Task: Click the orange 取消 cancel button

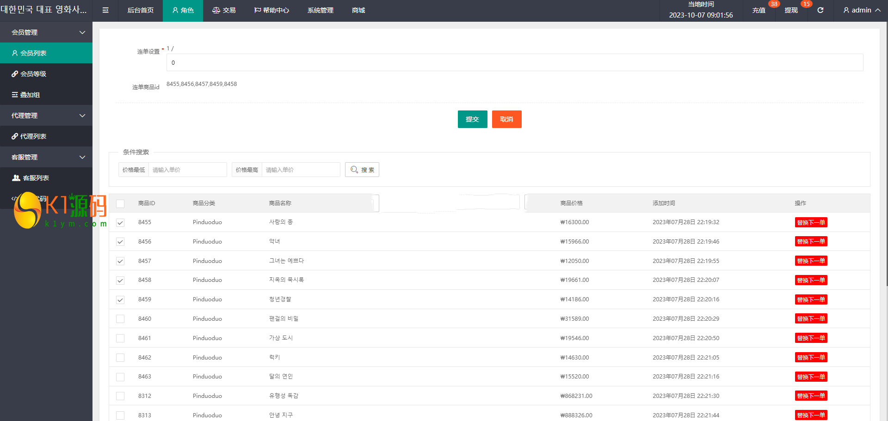Action: [x=506, y=119]
